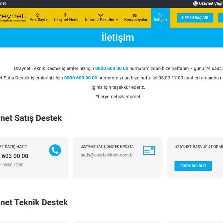Click the blue phone circle in the sales line card
223x223 pixels.
coord(55,150)
